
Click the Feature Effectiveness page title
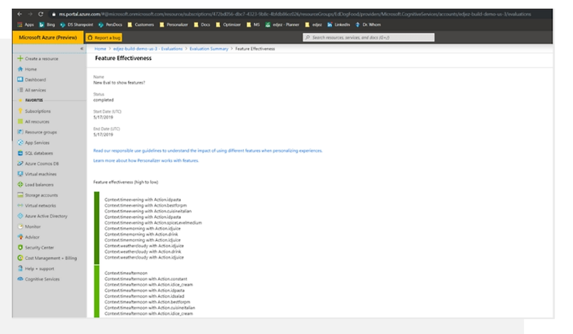pos(123,58)
